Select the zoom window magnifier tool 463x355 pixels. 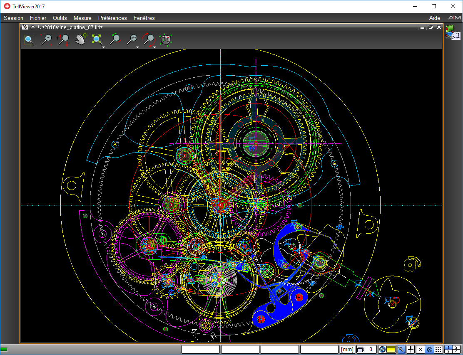pyautogui.click(x=29, y=40)
